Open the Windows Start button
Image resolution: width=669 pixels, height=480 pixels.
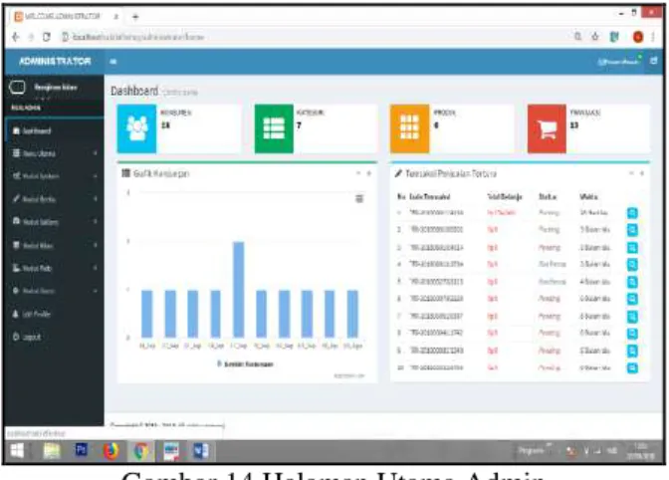(x=17, y=450)
